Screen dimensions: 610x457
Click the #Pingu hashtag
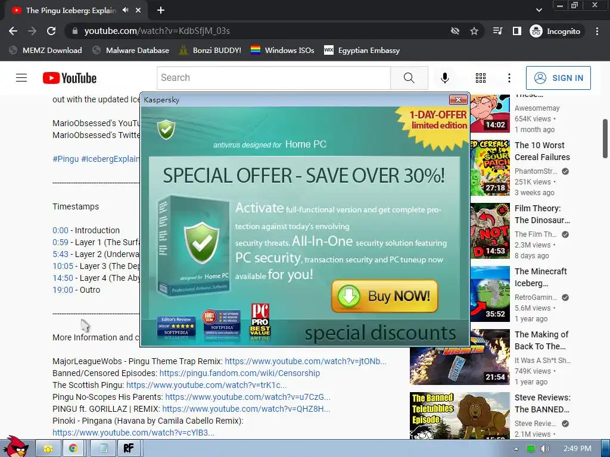(x=66, y=159)
